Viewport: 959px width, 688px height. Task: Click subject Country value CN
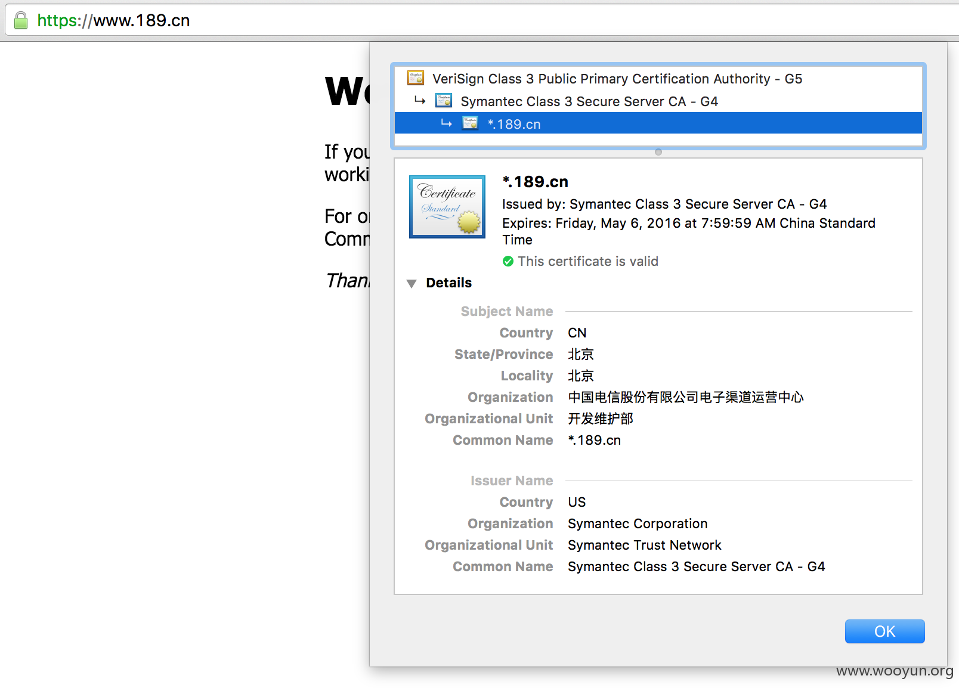click(577, 333)
